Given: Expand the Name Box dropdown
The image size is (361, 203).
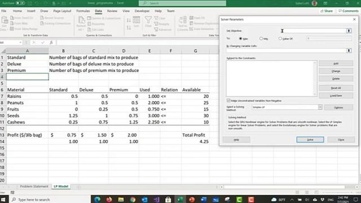Looking at the screenshot, I should [20, 43].
